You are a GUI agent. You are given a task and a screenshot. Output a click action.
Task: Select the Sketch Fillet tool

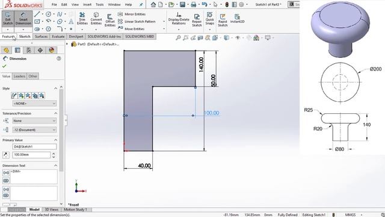coord(60,29)
